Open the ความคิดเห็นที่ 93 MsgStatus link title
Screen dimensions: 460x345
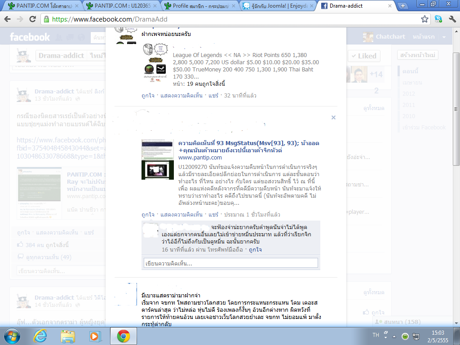[x=249, y=147]
